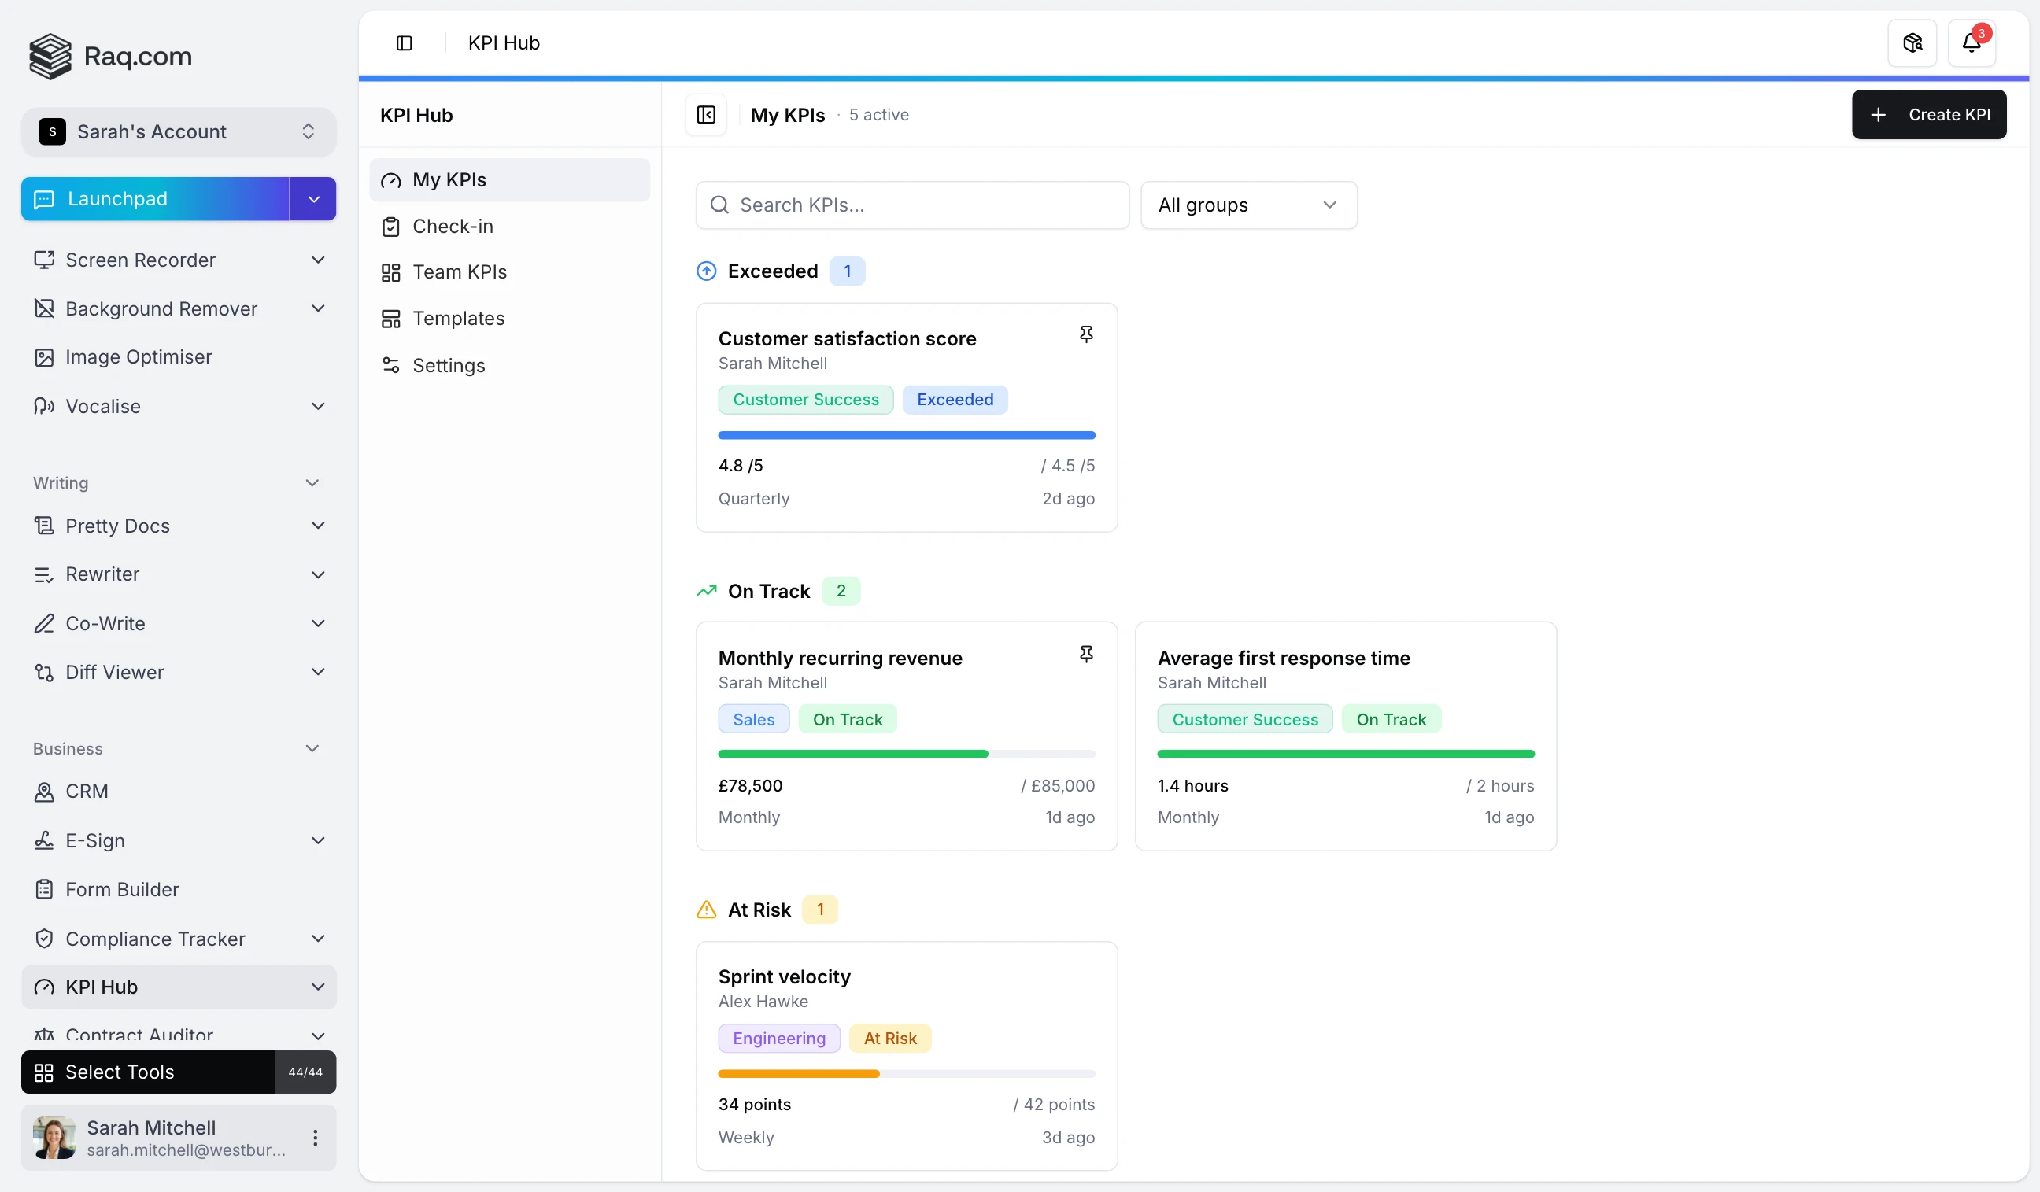Click the Search KPIs input field

point(911,205)
